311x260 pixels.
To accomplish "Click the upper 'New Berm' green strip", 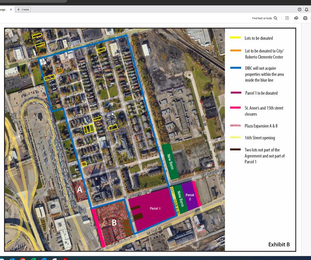I will [x=170, y=162].
